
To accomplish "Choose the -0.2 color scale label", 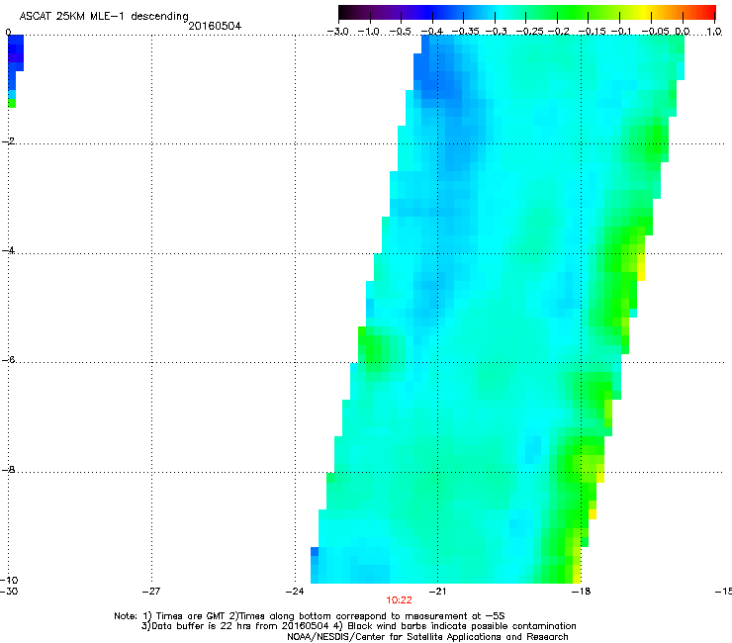I will 559,32.
